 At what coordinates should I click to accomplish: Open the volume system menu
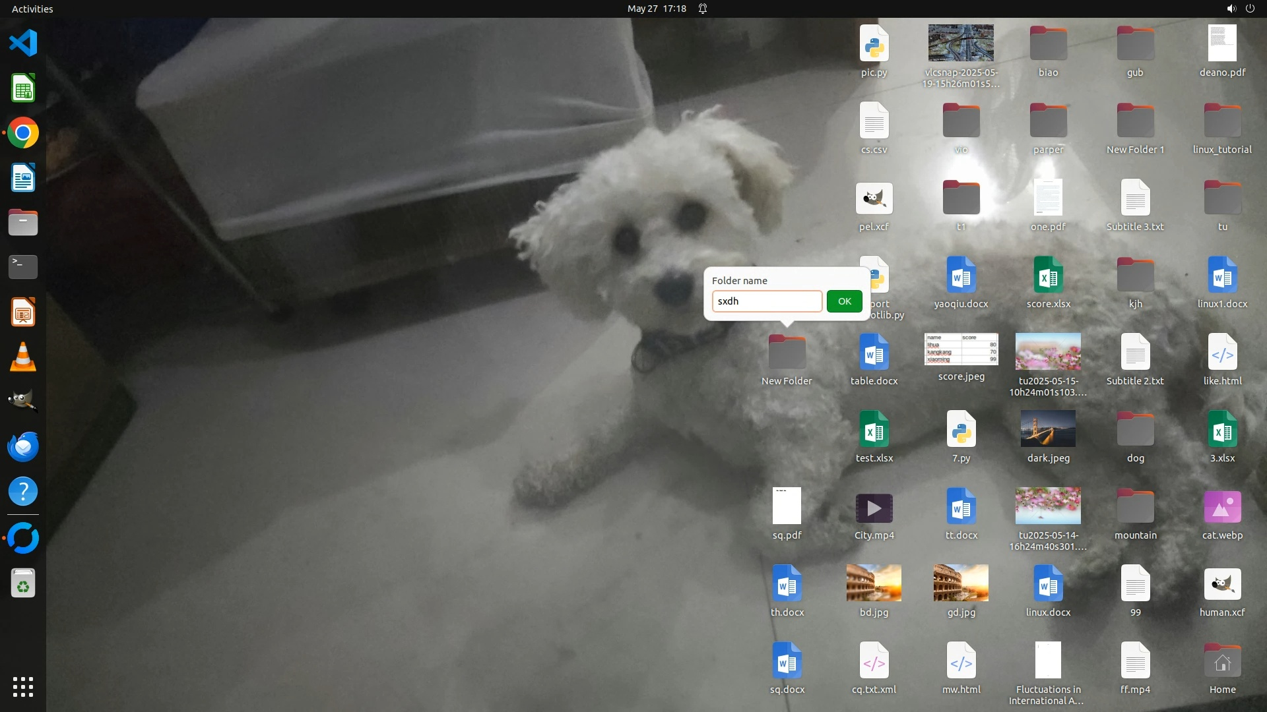point(1231,9)
